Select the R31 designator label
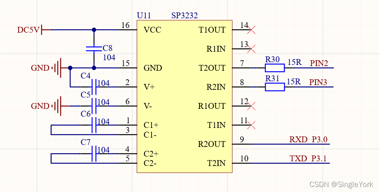This screenshot has height=192, width=379. tap(272, 79)
